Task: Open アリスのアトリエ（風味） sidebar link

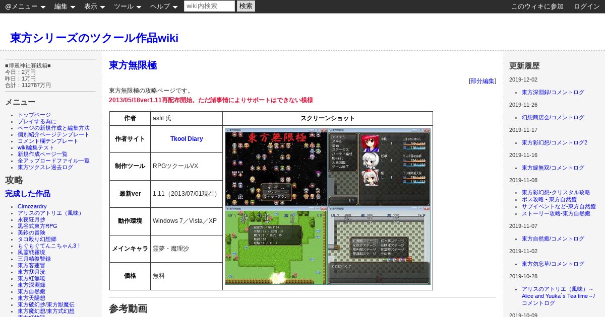Action: tap(51, 213)
